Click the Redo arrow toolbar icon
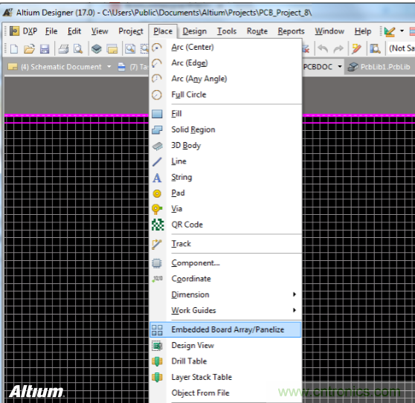The image size is (415, 403). 338,48
